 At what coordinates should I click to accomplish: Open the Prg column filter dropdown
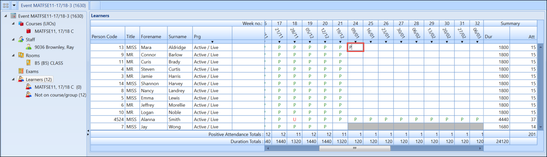[212, 42]
